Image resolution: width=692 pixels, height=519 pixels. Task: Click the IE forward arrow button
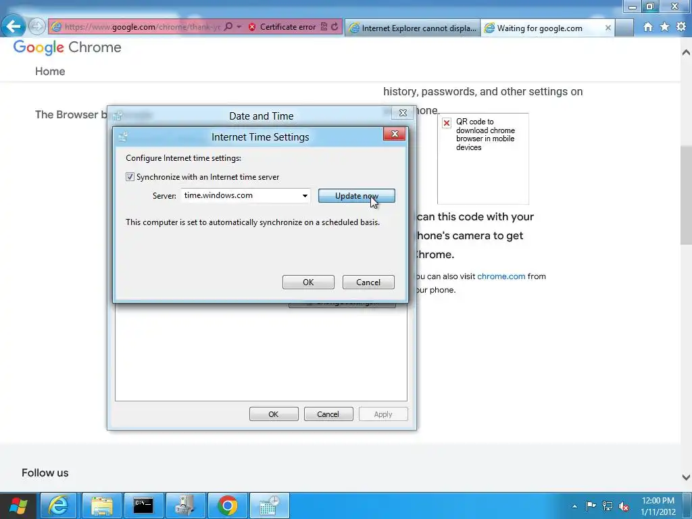(37, 26)
